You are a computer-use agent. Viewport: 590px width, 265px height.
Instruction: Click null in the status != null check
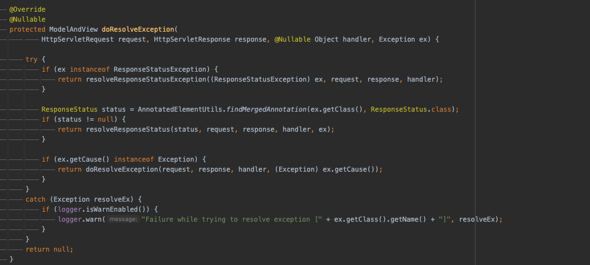pyautogui.click(x=106, y=119)
